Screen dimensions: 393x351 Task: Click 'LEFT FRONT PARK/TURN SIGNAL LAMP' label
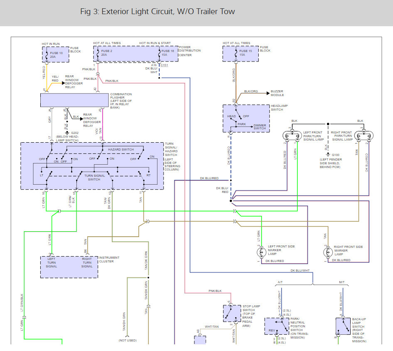point(314,136)
